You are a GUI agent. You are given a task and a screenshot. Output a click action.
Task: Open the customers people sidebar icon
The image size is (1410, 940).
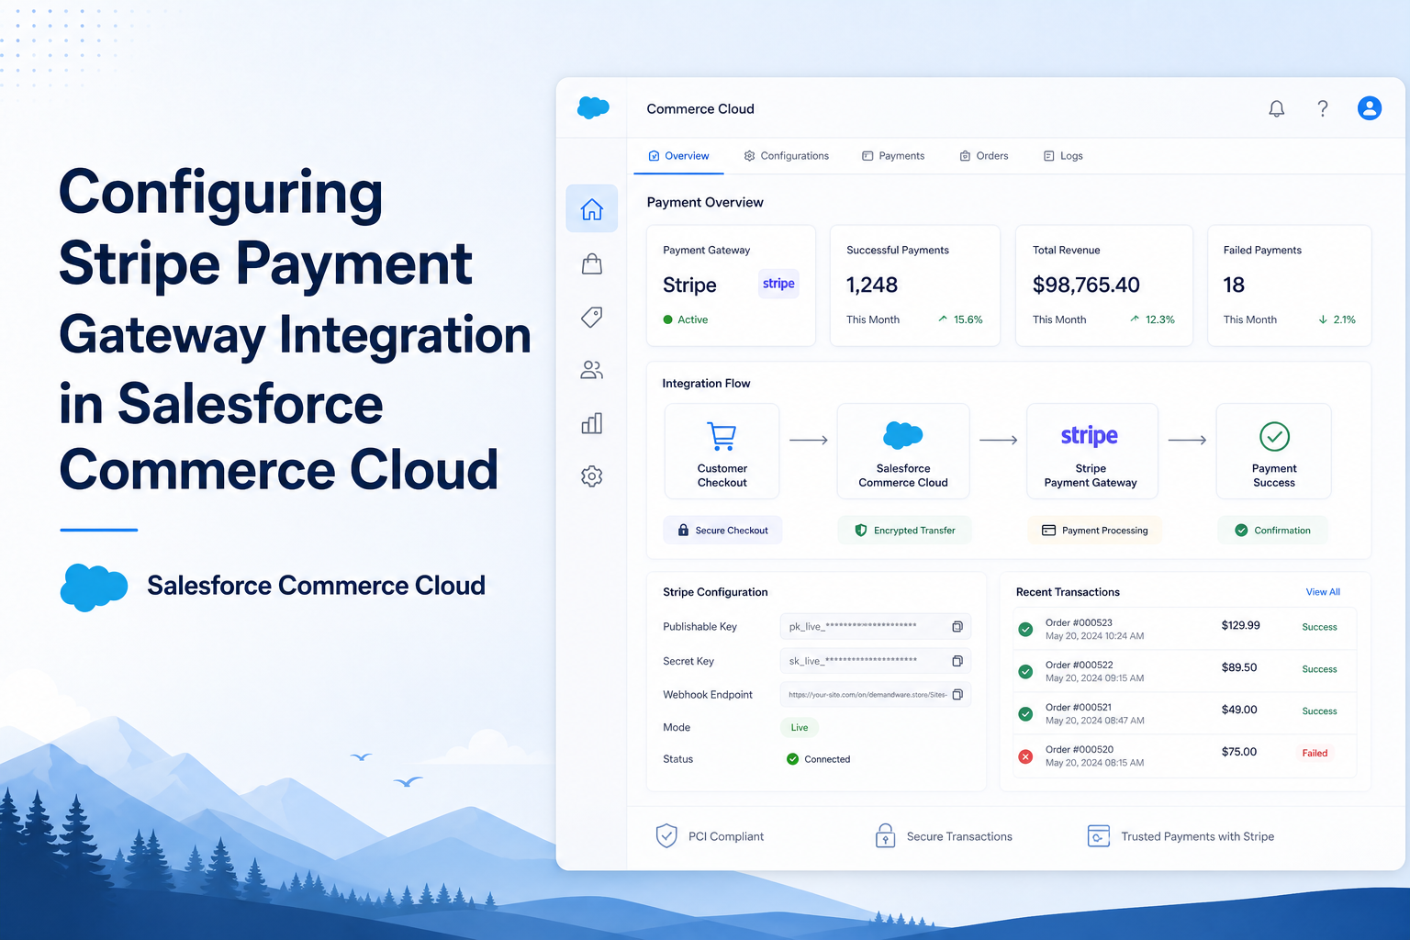tap(592, 370)
